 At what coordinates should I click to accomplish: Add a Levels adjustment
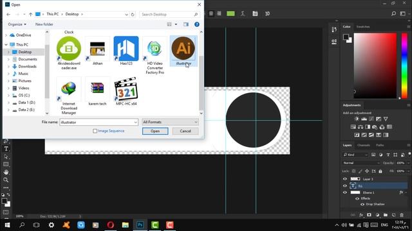[x=364, y=119]
